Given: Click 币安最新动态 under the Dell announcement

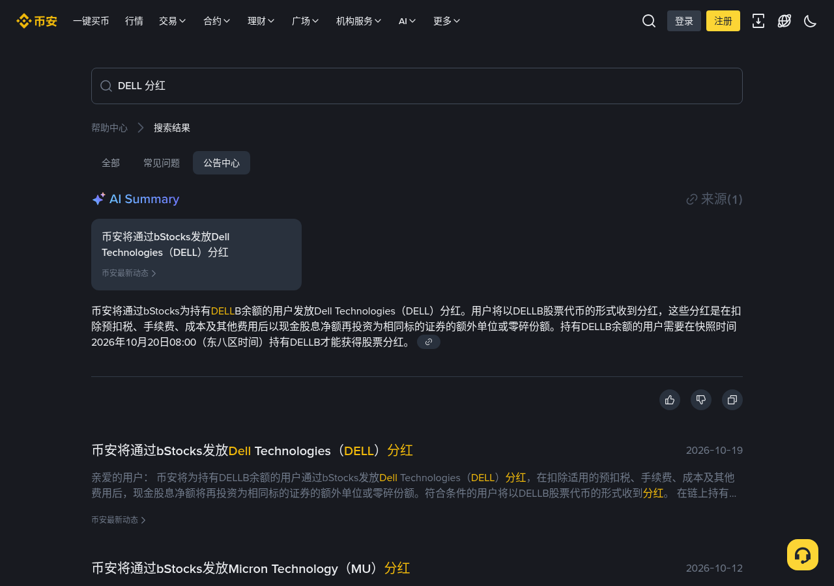Looking at the screenshot, I should click(119, 520).
